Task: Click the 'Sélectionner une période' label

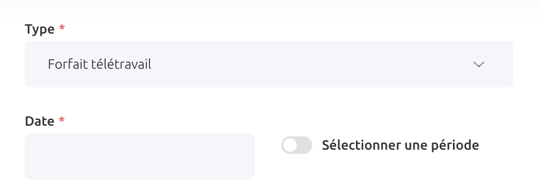Action: [x=400, y=145]
